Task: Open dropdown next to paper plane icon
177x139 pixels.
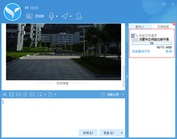Action: click(70, 16)
